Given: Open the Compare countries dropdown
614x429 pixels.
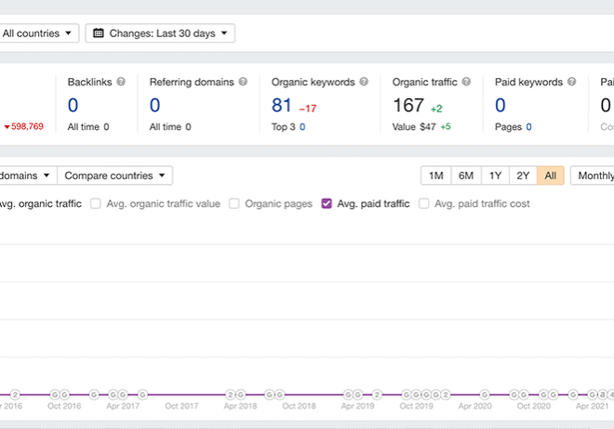Looking at the screenshot, I should point(114,175).
